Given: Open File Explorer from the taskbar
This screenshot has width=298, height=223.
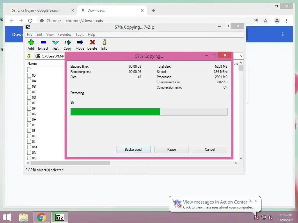Looking at the screenshot, I should pos(24,217).
